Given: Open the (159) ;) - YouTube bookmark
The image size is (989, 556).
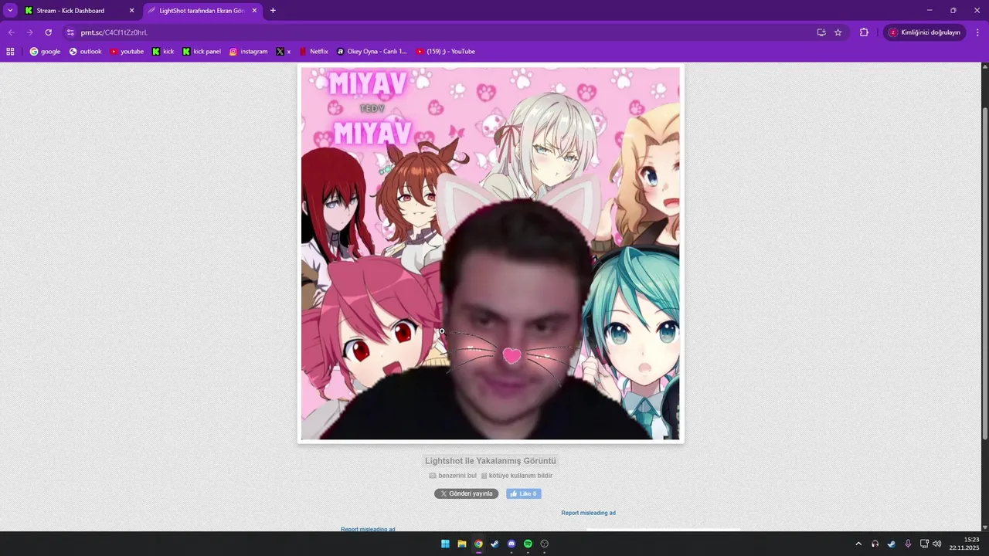Looking at the screenshot, I should [445, 52].
